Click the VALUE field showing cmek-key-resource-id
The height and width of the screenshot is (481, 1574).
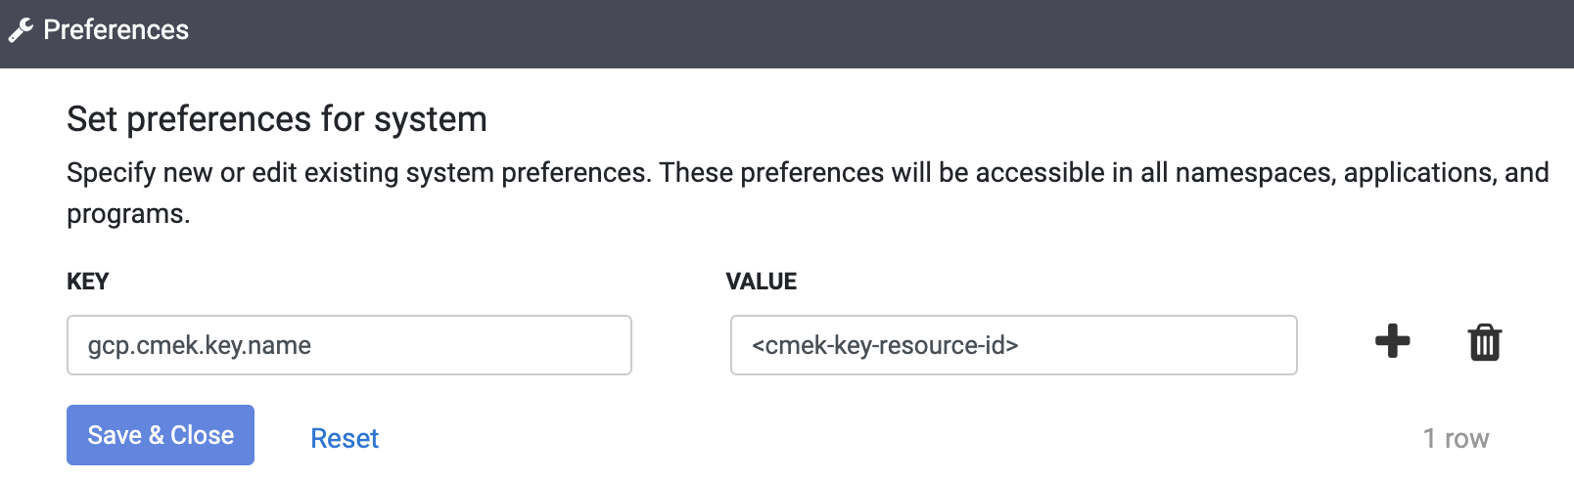1013,345
